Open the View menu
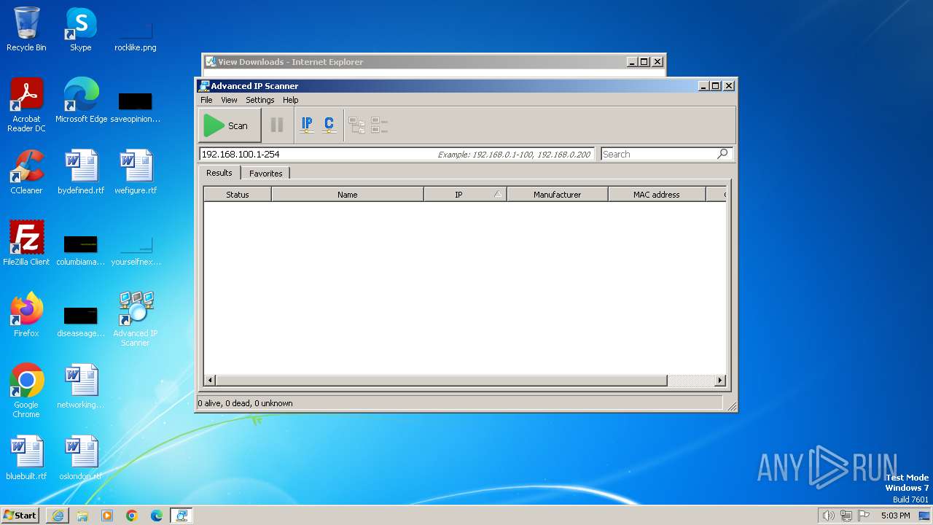Screen dimensions: 933x525 229,100
